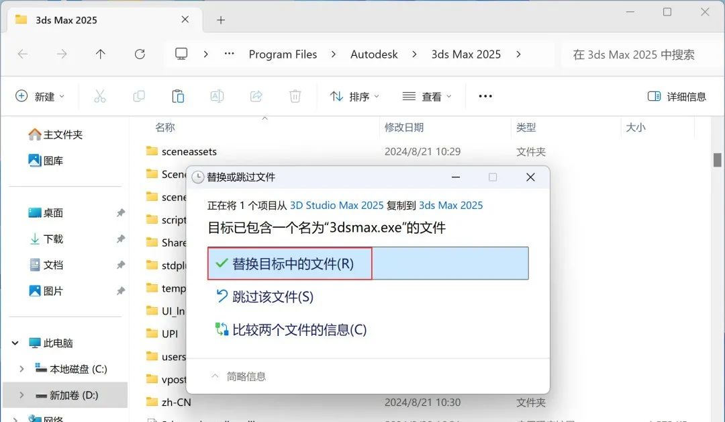
Task: Navigate to Autodesk breadcrumb
Action: tap(374, 54)
